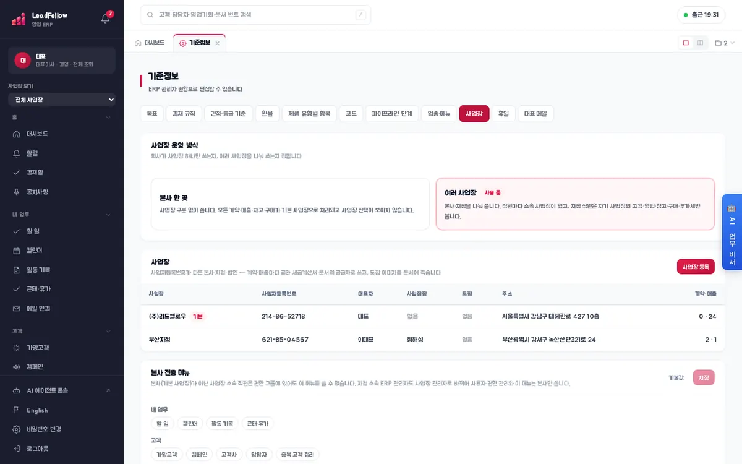Viewport: 742px width, 464px height.
Task: Select the 결재 규칙 category tab
Action: point(184,113)
